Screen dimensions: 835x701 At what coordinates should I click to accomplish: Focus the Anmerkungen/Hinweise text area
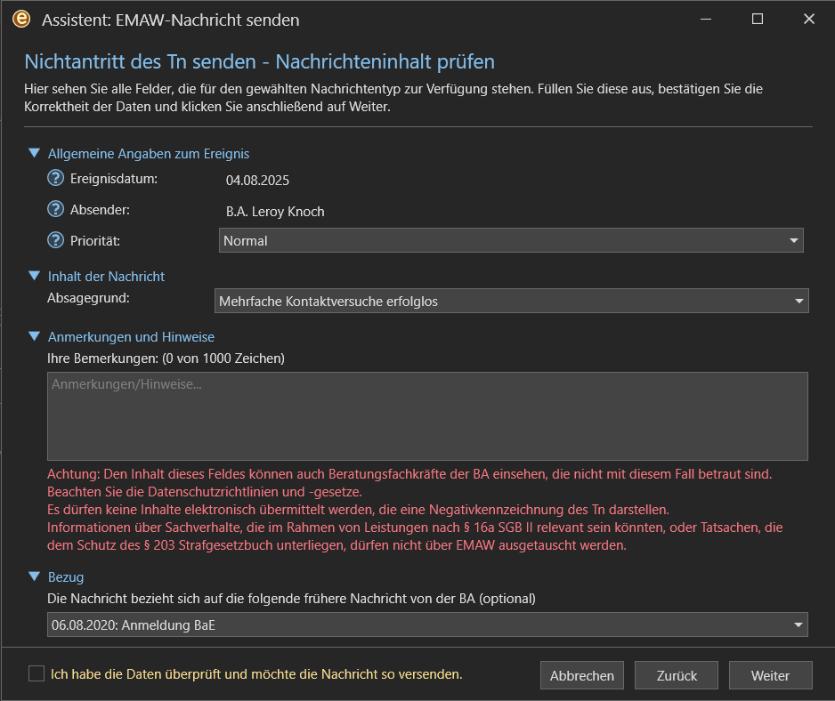coord(427,416)
